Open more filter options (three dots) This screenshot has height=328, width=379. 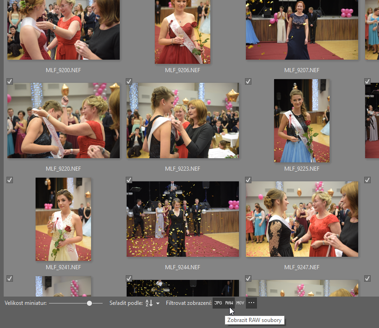tap(251, 303)
